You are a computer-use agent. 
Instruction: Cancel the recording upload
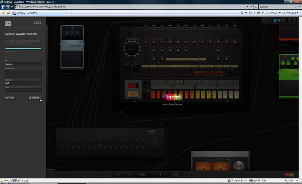pyautogui.click(x=10, y=98)
